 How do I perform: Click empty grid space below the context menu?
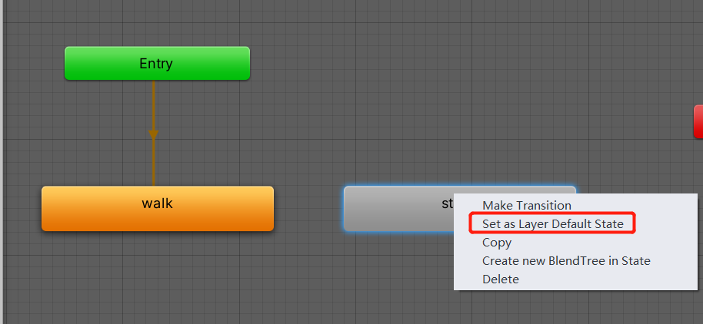coord(574,308)
